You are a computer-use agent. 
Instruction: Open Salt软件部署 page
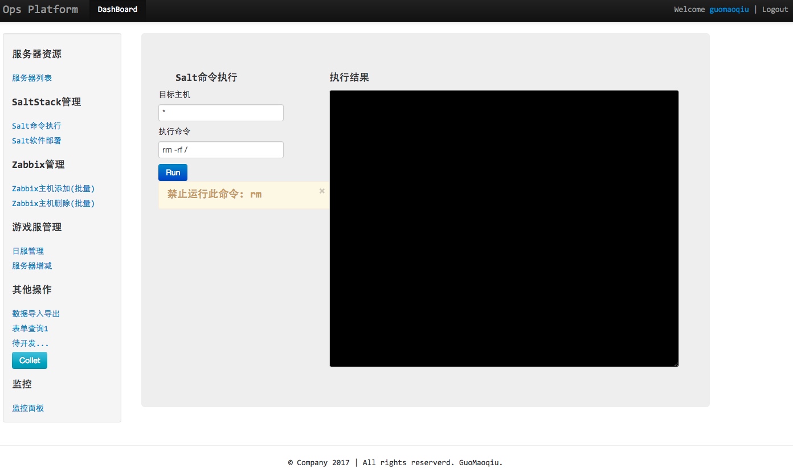pos(36,141)
